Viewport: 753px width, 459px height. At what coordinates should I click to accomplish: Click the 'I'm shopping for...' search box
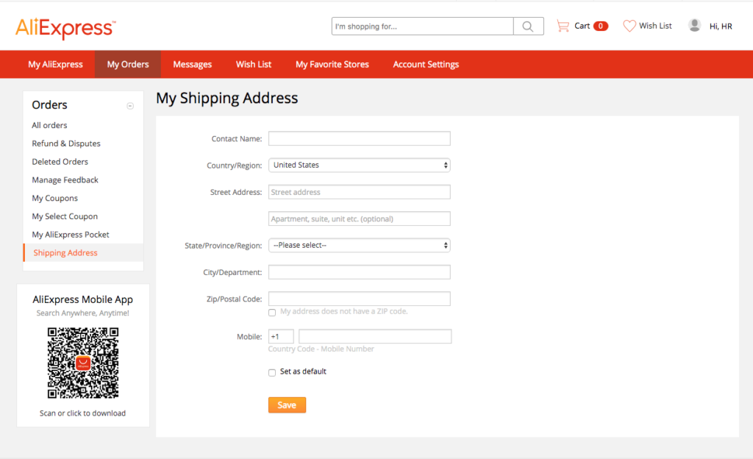[423, 26]
